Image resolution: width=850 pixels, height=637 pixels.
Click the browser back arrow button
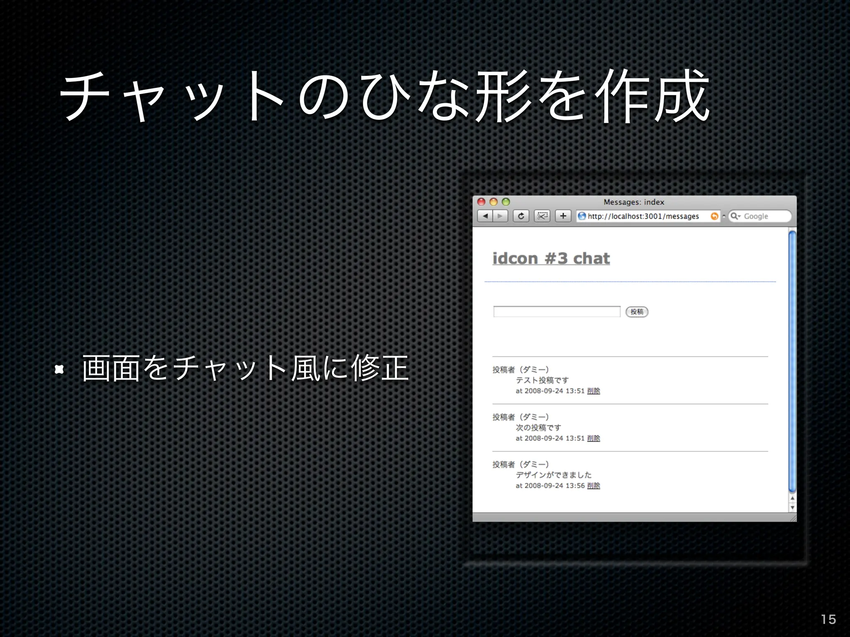(485, 216)
